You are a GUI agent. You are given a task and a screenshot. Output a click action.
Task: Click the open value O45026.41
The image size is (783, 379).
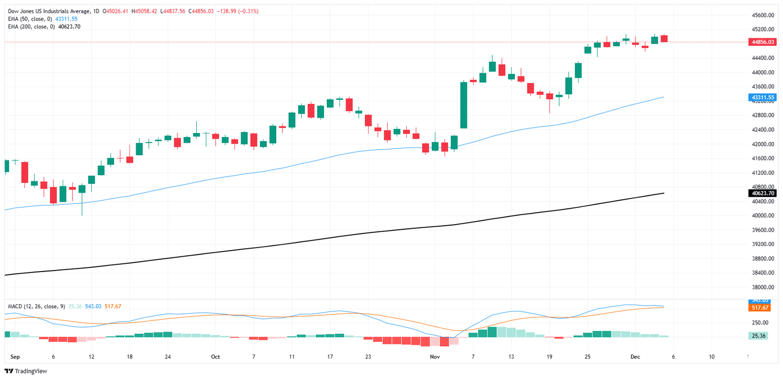[115, 11]
